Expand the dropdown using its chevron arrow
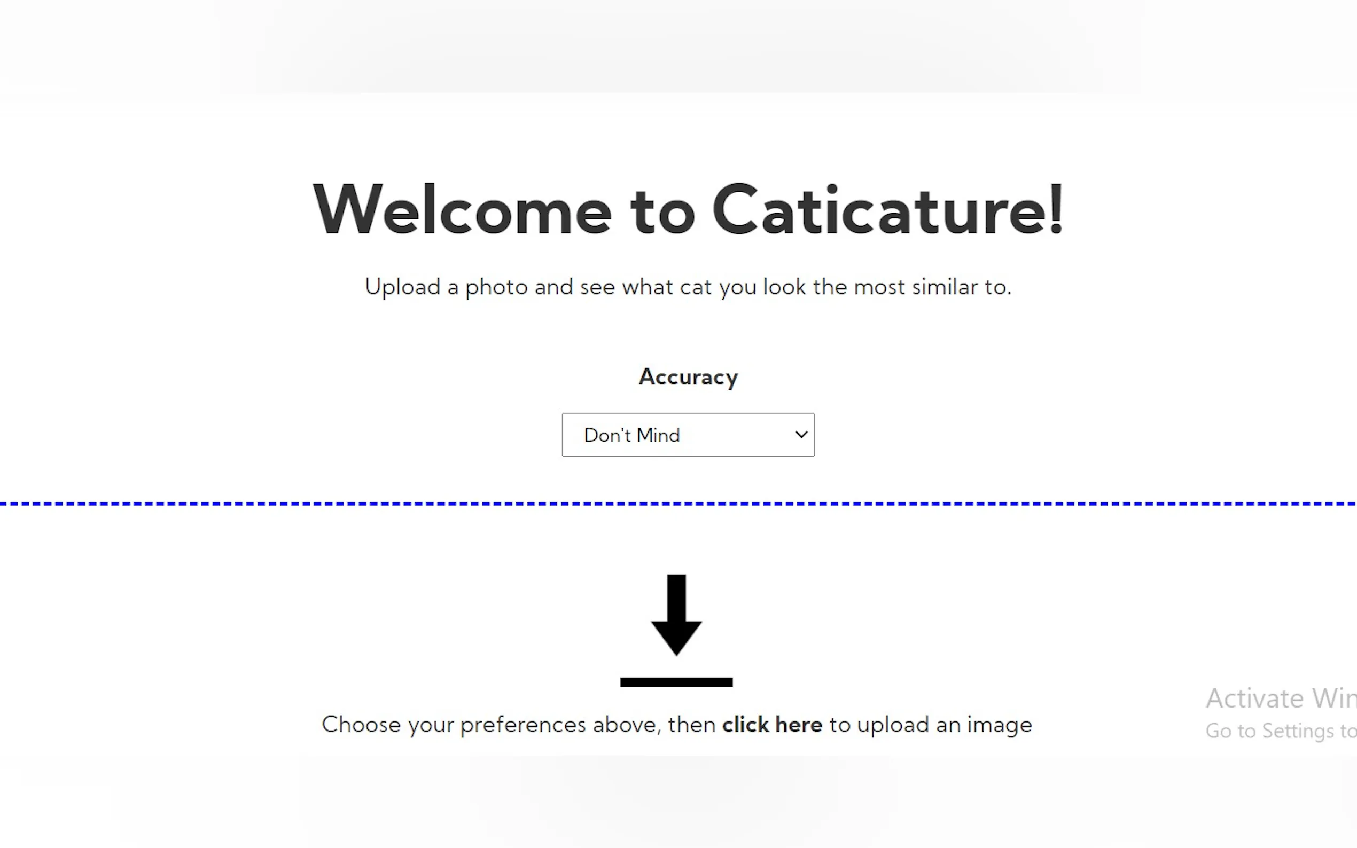1357x848 pixels. (801, 435)
